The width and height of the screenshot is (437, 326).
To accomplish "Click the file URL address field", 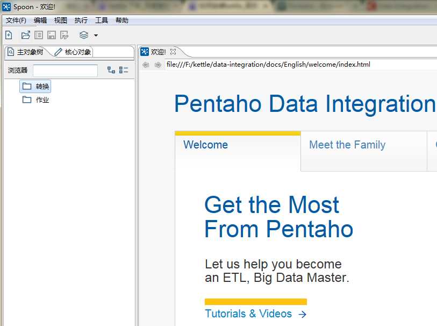I will 301,65.
